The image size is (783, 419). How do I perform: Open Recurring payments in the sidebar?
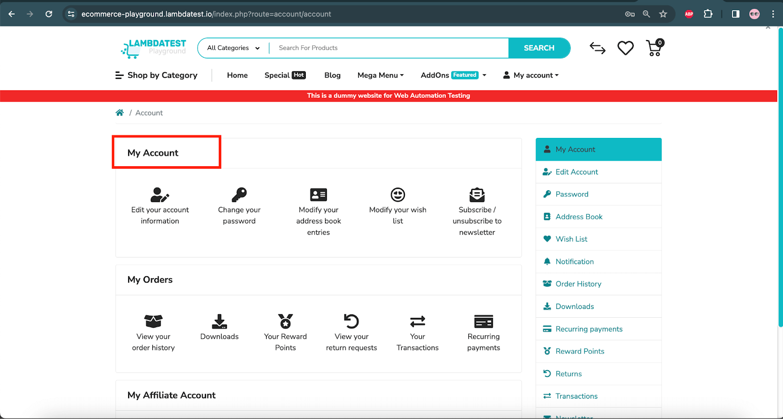[x=599, y=329]
